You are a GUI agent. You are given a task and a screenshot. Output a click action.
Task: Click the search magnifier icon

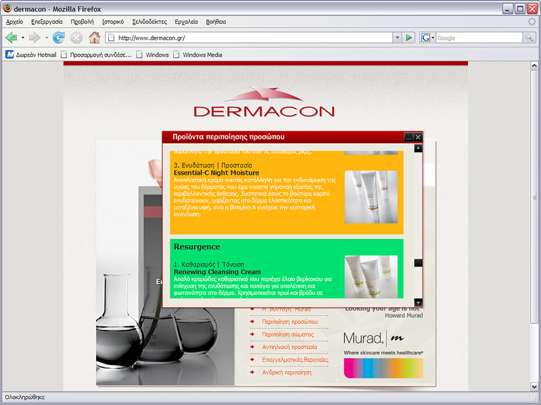(529, 37)
